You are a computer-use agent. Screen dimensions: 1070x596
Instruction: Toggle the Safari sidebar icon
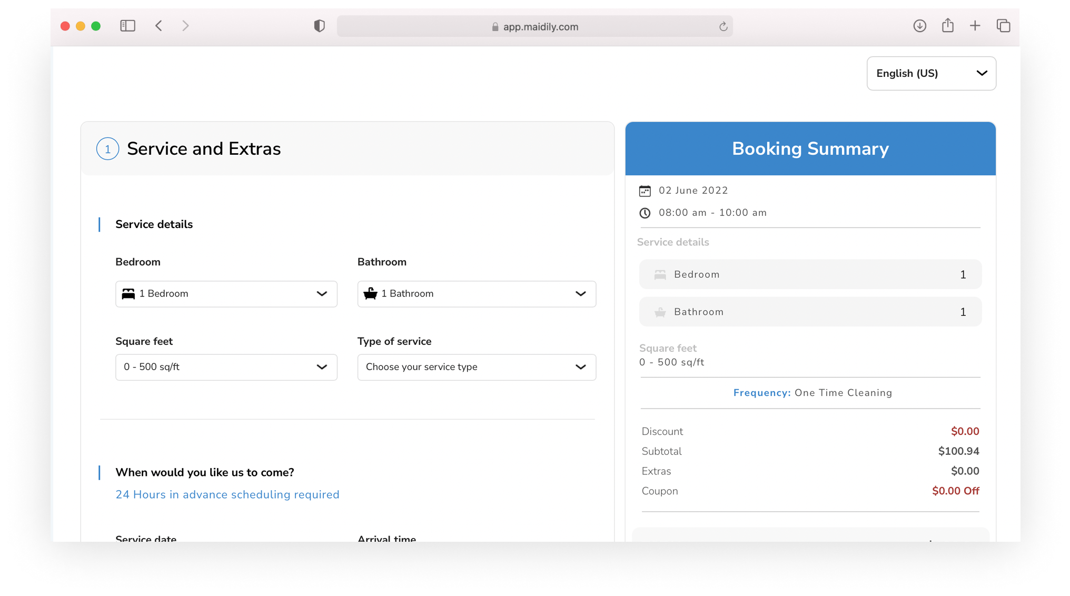[127, 26]
